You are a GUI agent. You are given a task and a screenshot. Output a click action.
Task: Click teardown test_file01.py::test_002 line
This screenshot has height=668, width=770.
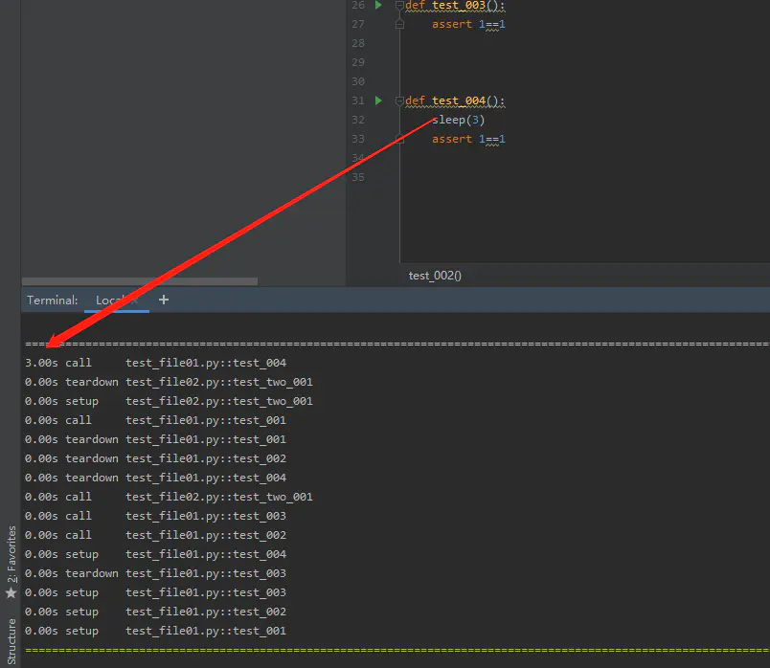pyautogui.click(x=156, y=459)
